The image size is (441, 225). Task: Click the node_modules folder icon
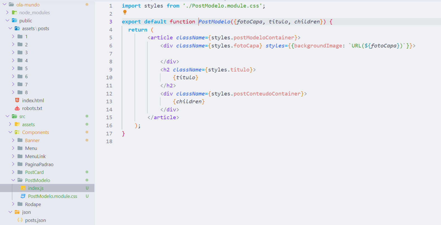click(14, 13)
